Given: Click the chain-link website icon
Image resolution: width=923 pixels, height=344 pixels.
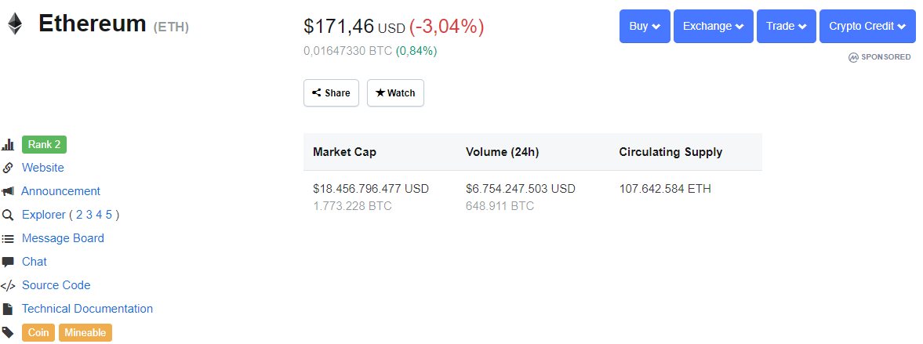Looking at the screenshot, I should tap(8, 168).
